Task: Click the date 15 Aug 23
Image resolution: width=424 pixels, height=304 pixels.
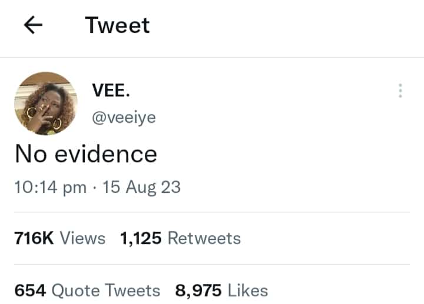Action: tap(142, 188)
